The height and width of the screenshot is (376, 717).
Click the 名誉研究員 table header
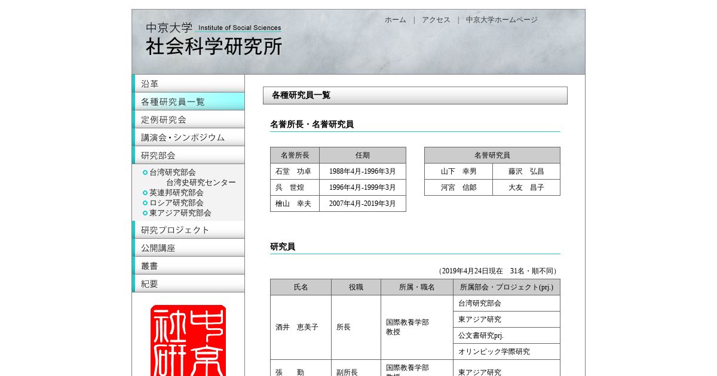tap(492, 155)
